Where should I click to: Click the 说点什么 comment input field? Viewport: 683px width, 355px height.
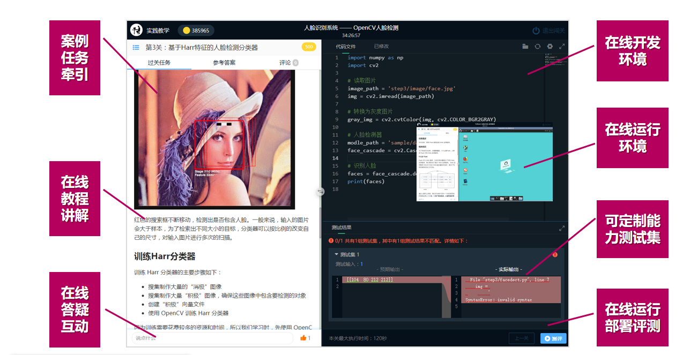(212, 338)
